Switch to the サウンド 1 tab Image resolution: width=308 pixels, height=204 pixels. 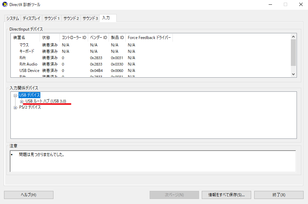coord(52,18)
